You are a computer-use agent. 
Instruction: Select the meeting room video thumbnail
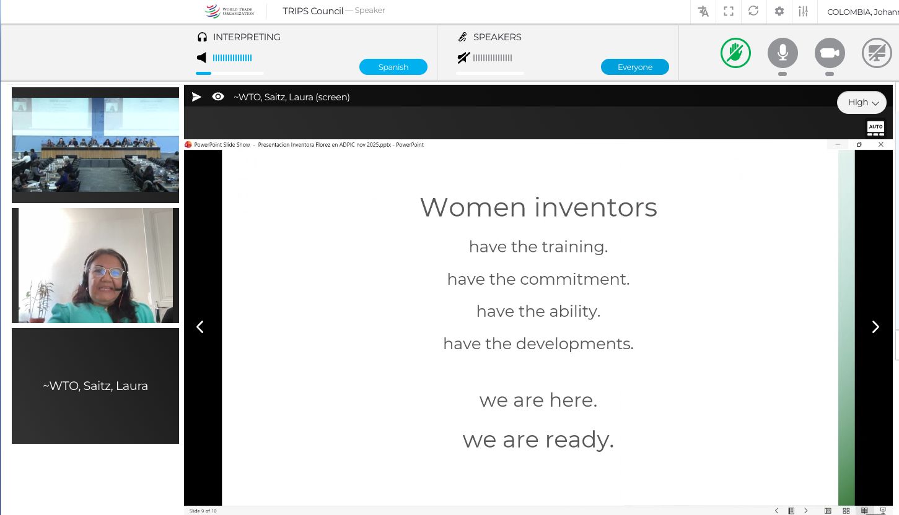(x=95, y=145)
